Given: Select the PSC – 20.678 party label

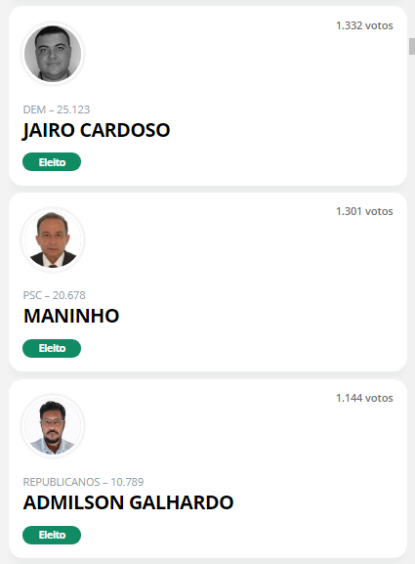Looking at the screenshot, I should (55, 295).
